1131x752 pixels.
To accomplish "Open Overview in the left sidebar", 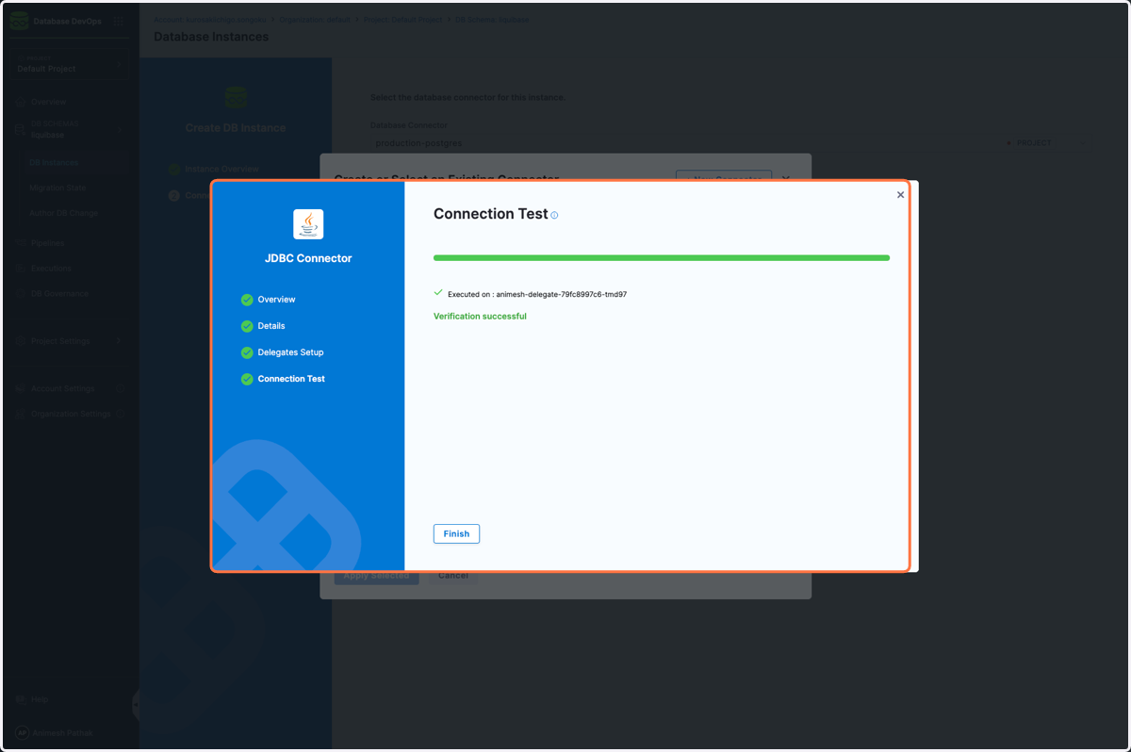I will point(48,102).
